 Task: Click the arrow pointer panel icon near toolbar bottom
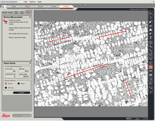(151, 88)
